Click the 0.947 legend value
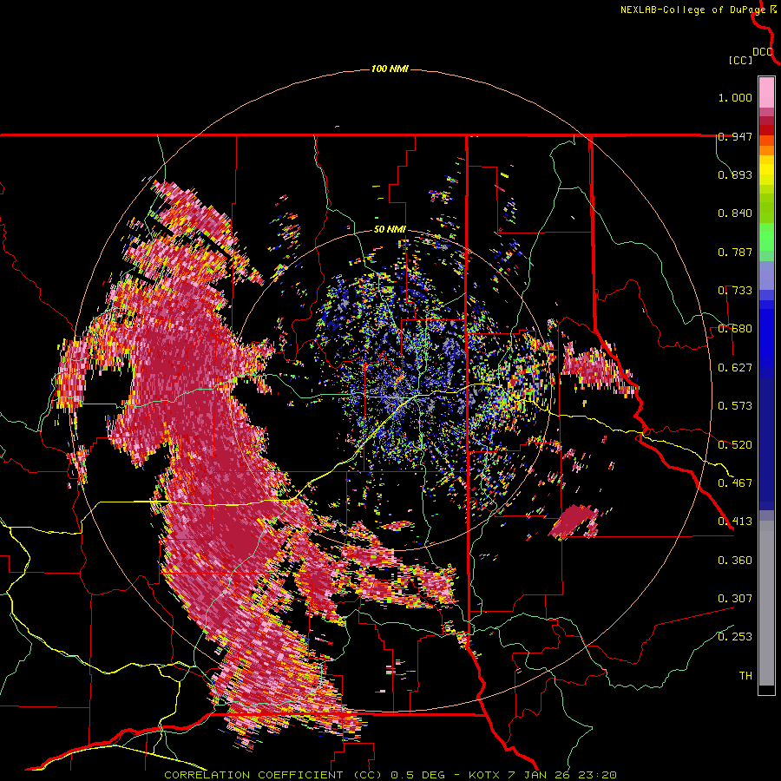 (735, 136)
